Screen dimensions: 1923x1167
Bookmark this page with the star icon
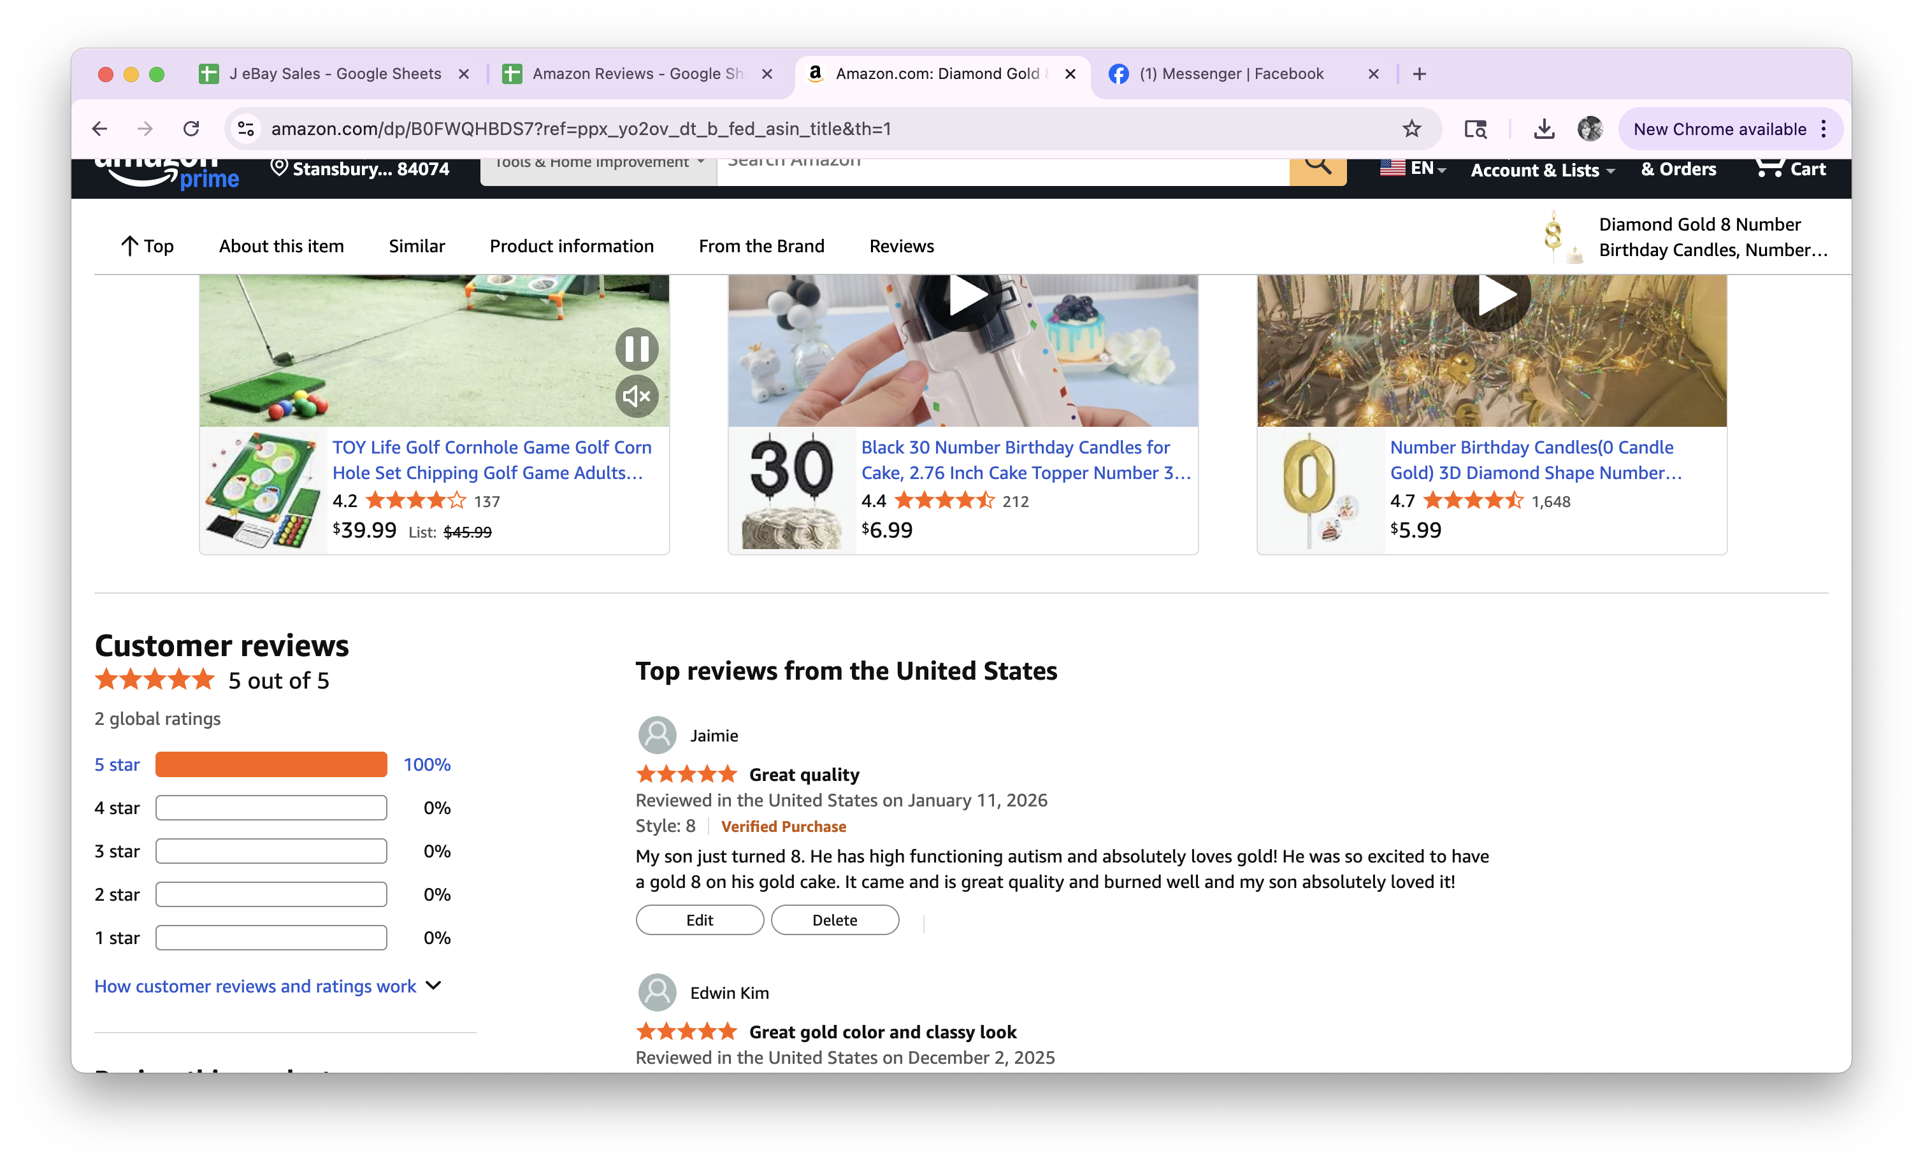[x=1411, y=129]
